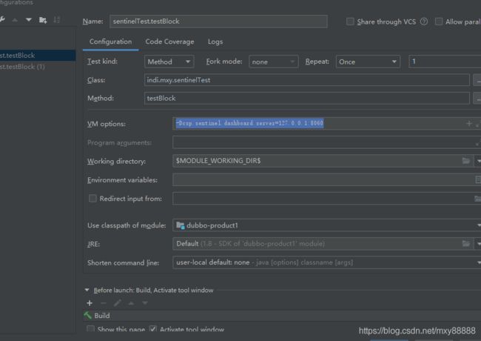481x341 pixels.
Task: Browse folder icon in Working directory field
Action: (466, 161)
